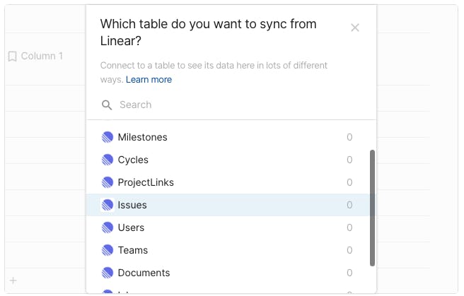
Task: Focus the Search tables field
Action: click(233, 105)
